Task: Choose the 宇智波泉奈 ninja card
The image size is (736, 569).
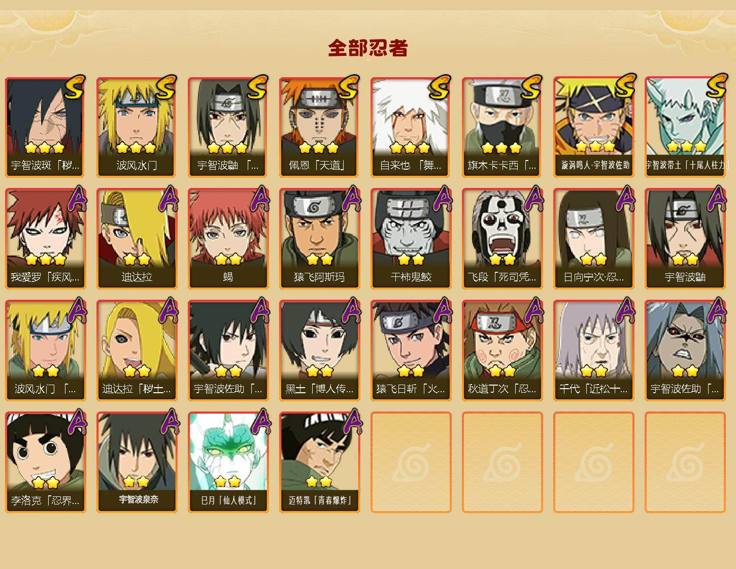Action: point(137,462)
